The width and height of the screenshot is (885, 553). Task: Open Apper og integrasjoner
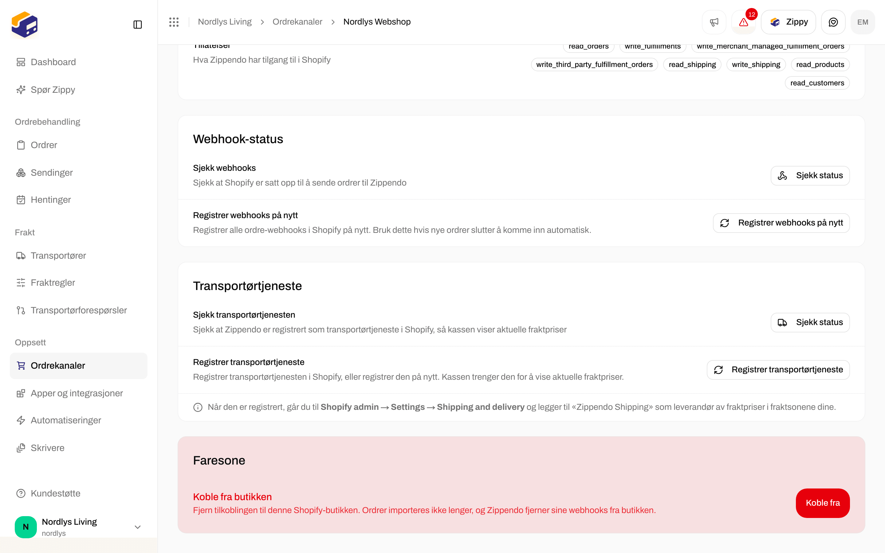pos(79,393)
